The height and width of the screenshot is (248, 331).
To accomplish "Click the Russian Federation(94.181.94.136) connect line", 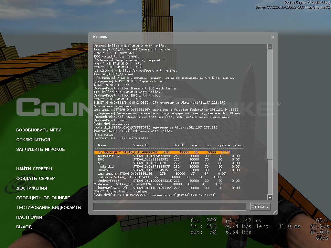I will [166, 110].
